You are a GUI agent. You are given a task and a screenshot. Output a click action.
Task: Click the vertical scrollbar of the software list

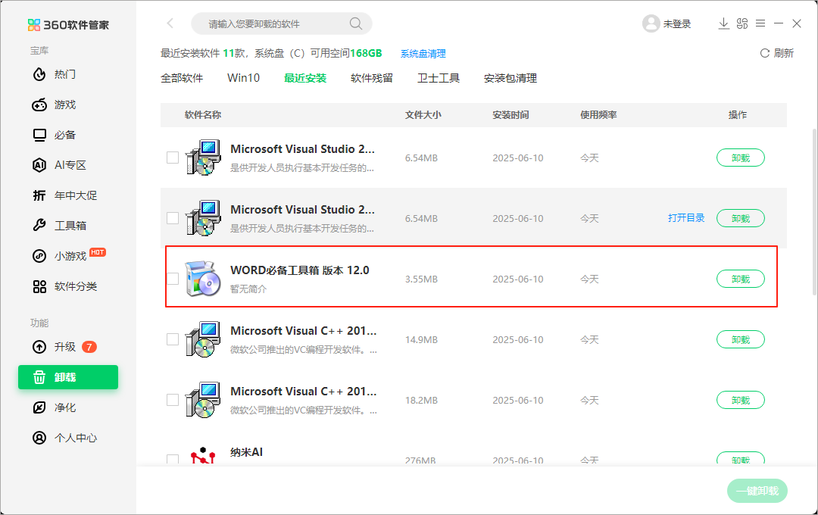coord(814,211)
